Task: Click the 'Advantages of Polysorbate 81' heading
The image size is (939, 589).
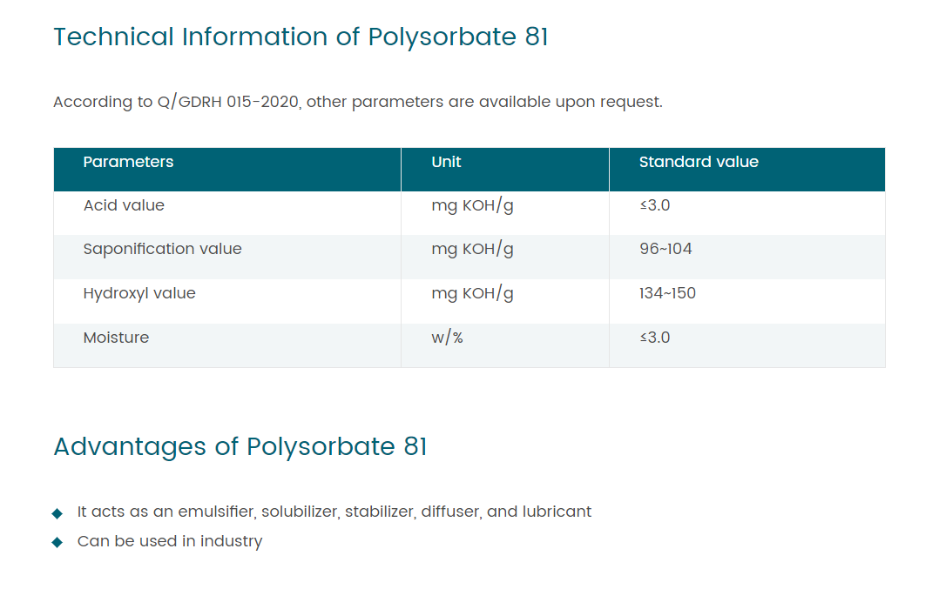Action: click(240, 446)
